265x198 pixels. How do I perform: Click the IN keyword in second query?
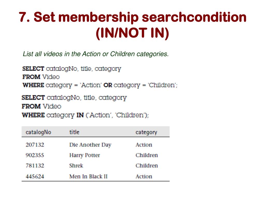(80, 115)
